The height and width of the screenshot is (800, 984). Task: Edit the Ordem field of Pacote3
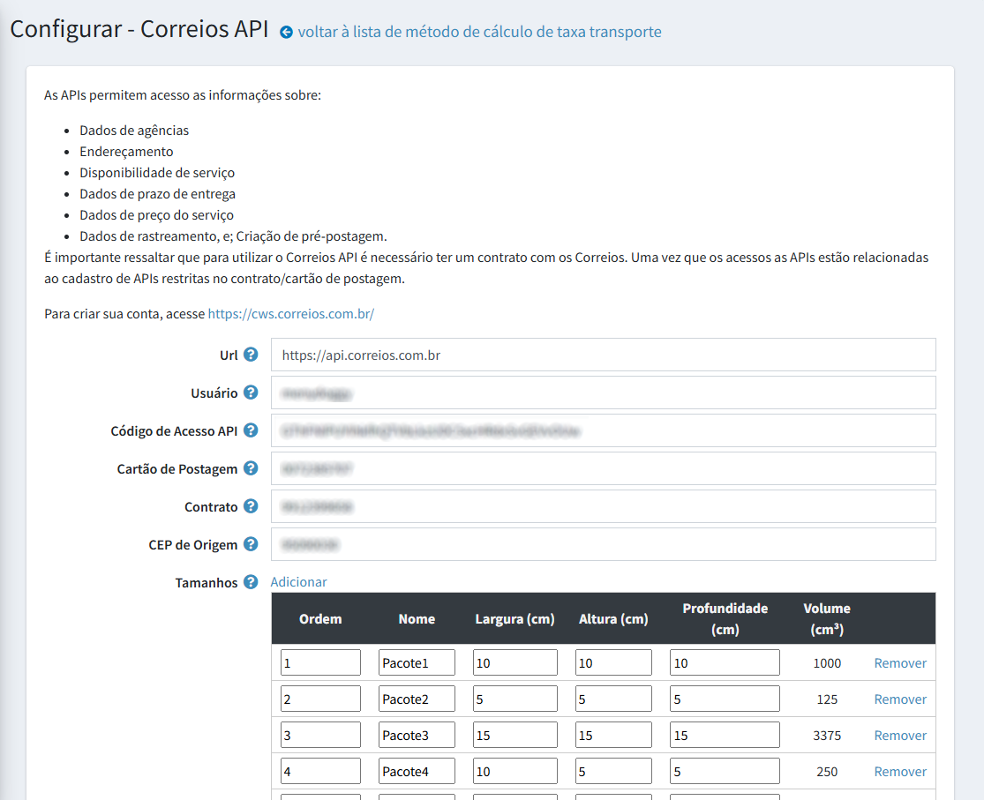coord(320,735)
